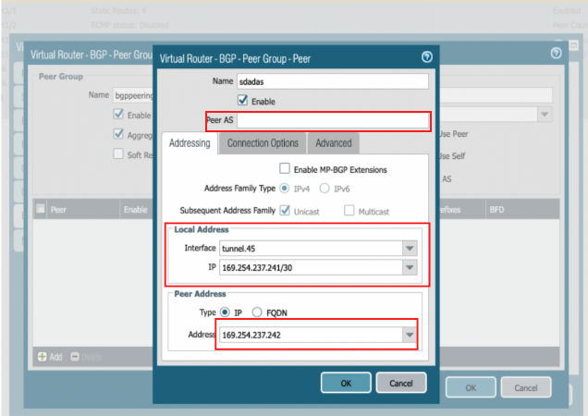This screenshot has width=588, height=416.
Task: Click help icon of Peer Group dialog
Action: [x=556, y=54]
